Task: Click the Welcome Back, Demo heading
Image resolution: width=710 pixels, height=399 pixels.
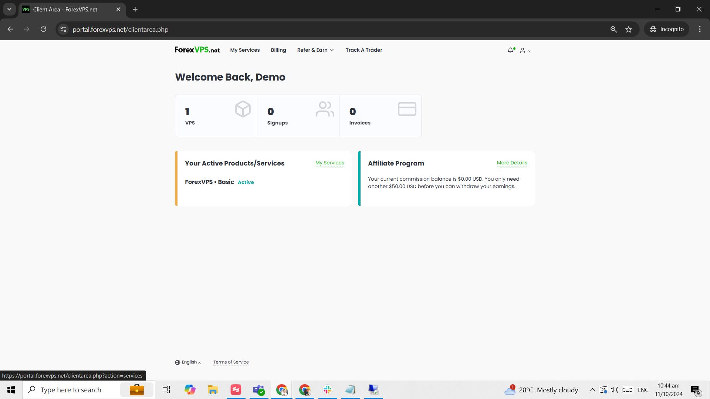Action: (x=230, y=77)
